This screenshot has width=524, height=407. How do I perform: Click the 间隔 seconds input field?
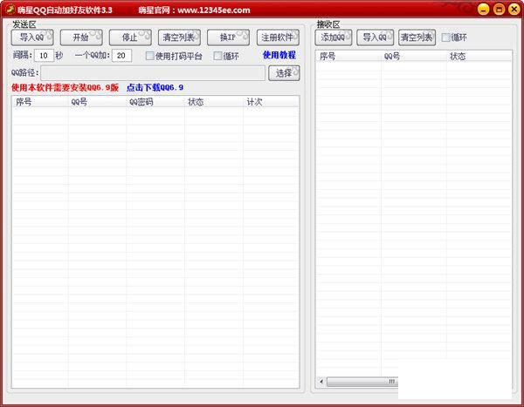click(44, 56)
